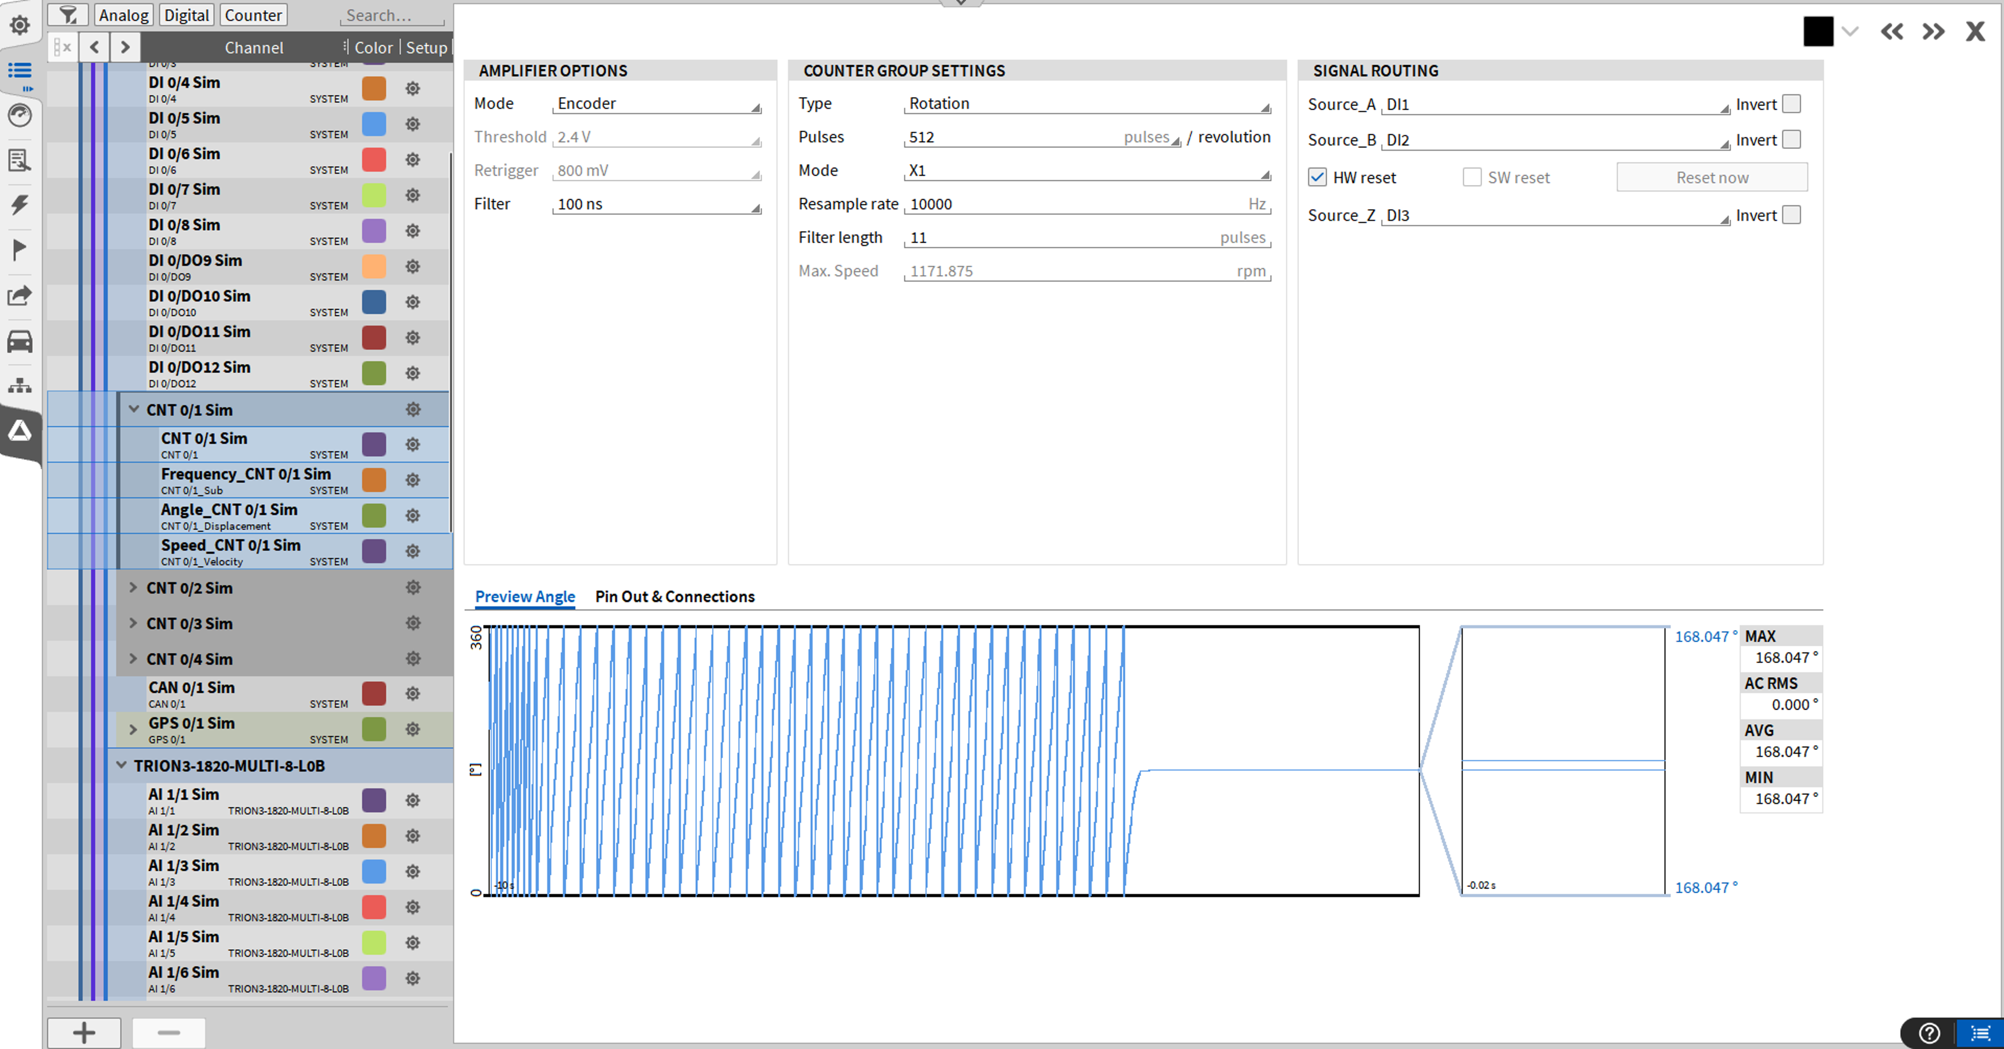
Task: Expand the GPS 0/1 Sim group
Action: (x=134, y=730)
